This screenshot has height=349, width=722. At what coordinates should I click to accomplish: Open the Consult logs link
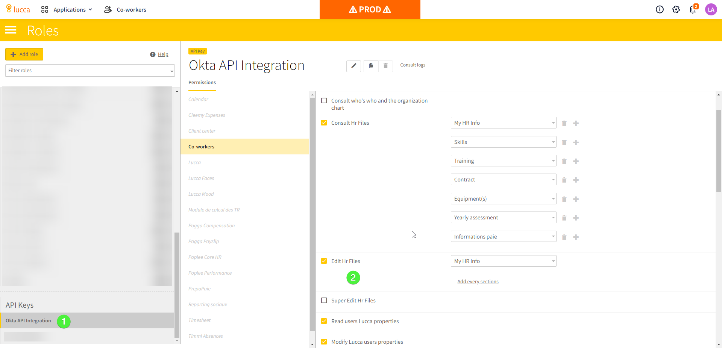(x=413, y=65)
